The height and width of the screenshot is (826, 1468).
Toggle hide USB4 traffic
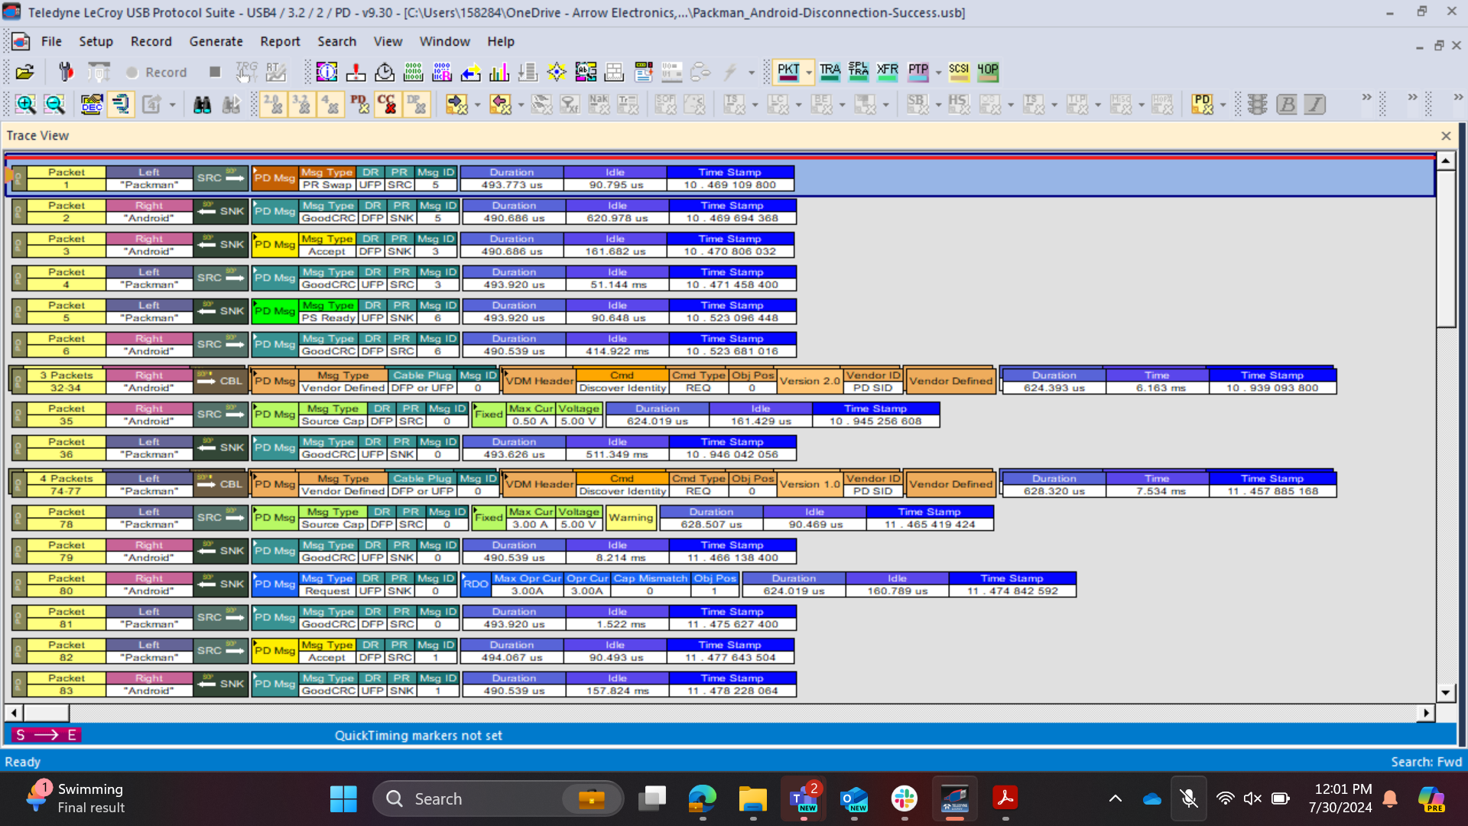click(x=331, y=105)
